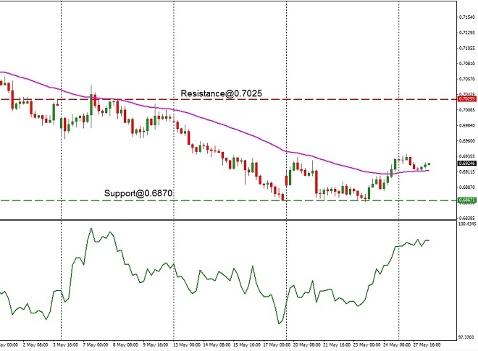The image size is (478, 351).
Task: Click the 0.70810 price axis label
Action: coord(467,64)
